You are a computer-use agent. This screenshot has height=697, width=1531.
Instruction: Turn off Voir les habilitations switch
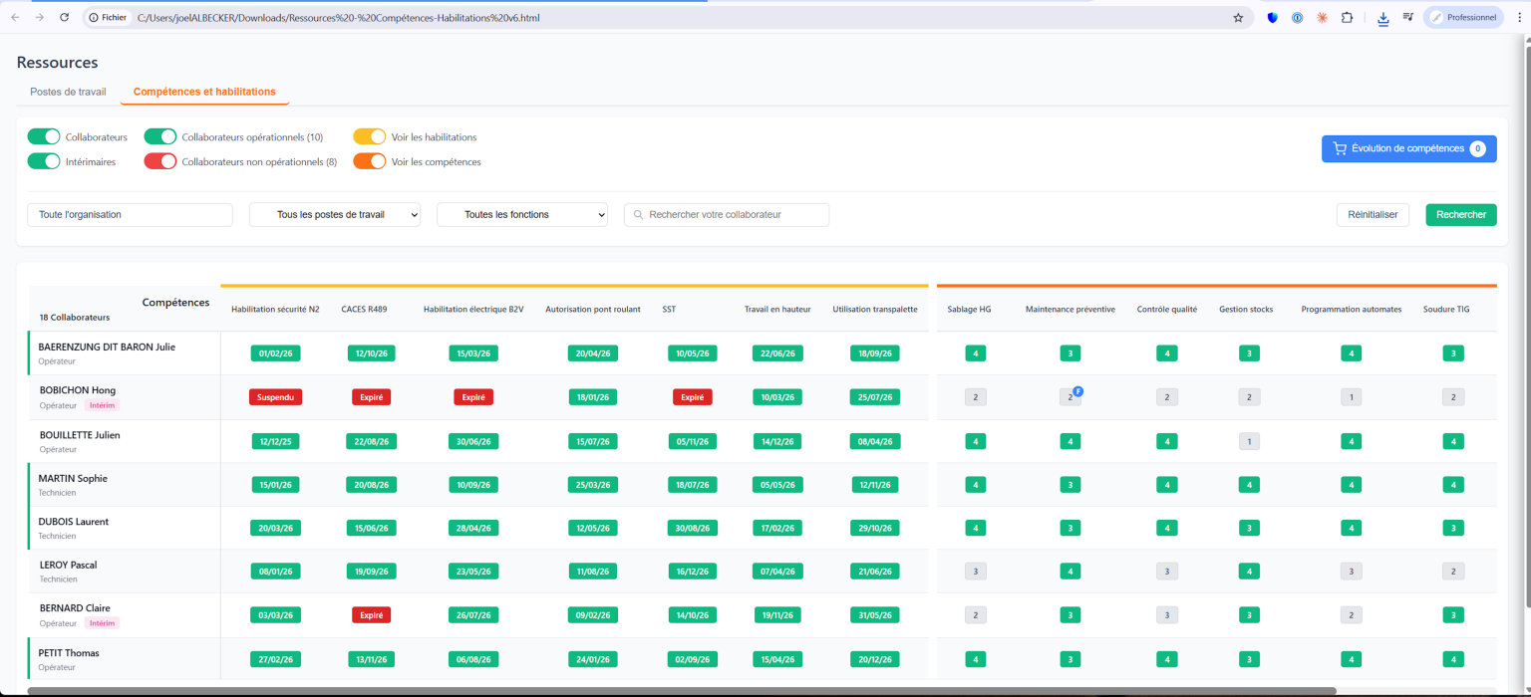370,136
